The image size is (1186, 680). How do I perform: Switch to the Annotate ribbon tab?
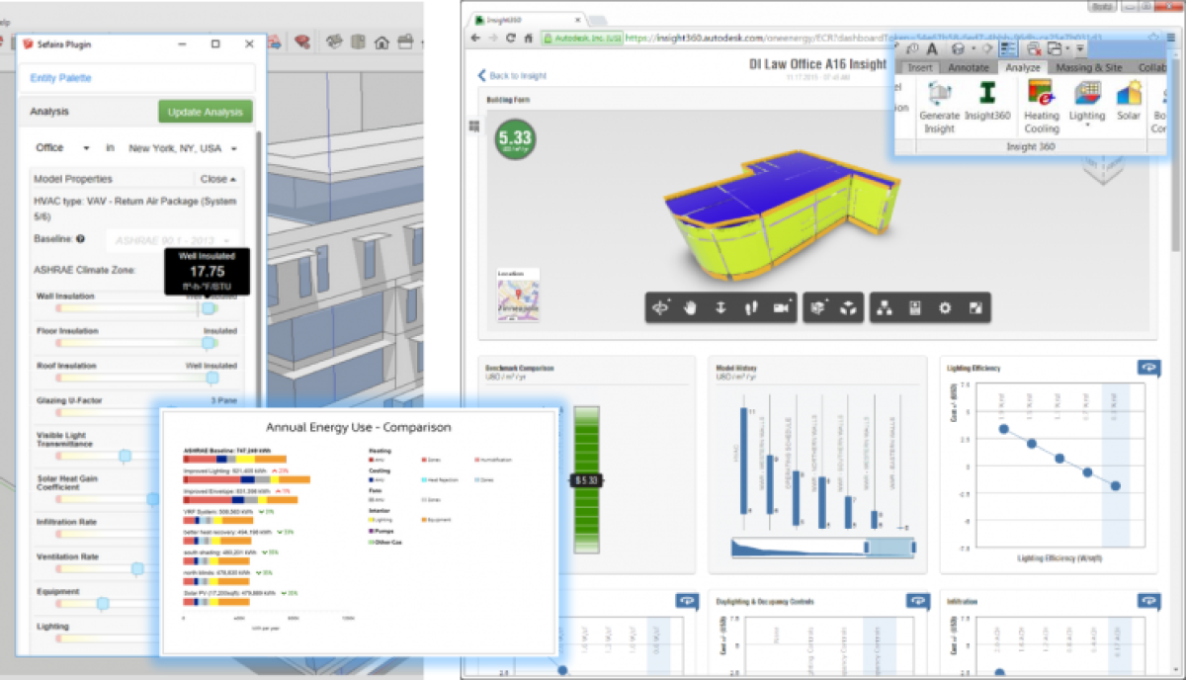pyautogui.click(x=968, y=67)
